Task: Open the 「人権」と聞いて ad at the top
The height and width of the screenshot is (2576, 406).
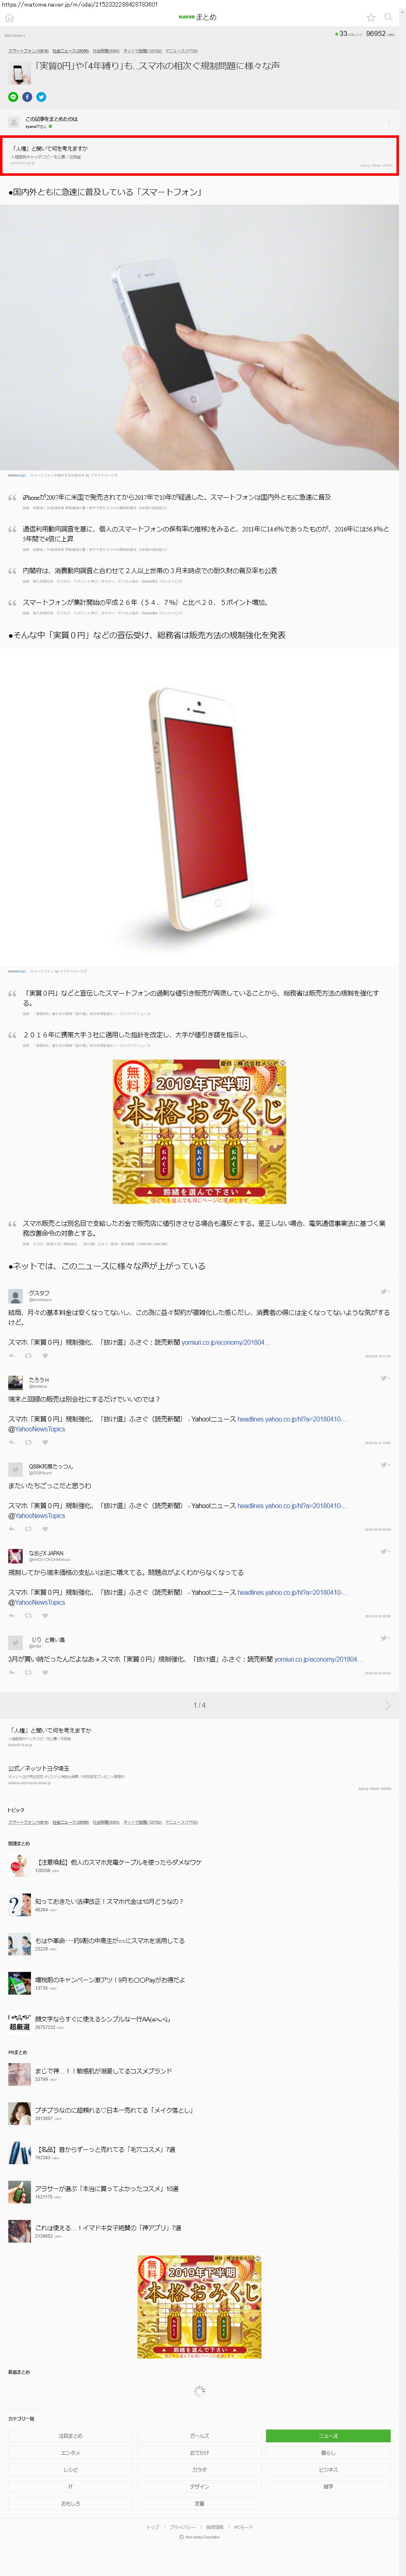Action: [199, 156]
